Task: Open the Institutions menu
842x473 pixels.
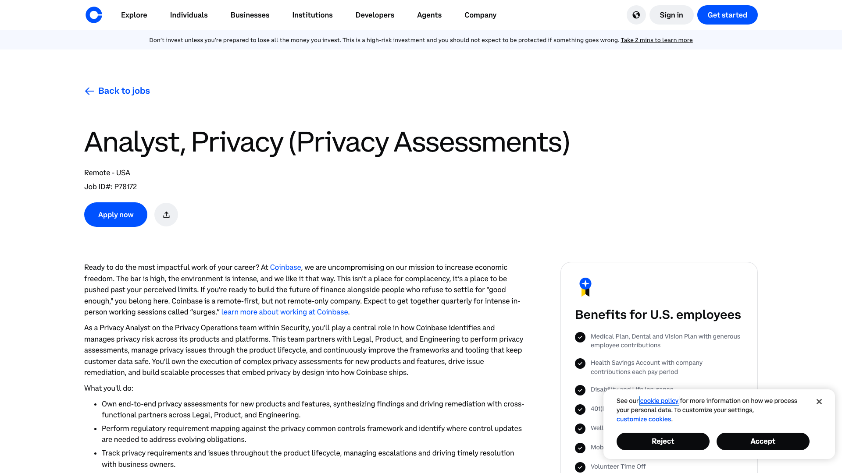Action: [x=313, y=15]
